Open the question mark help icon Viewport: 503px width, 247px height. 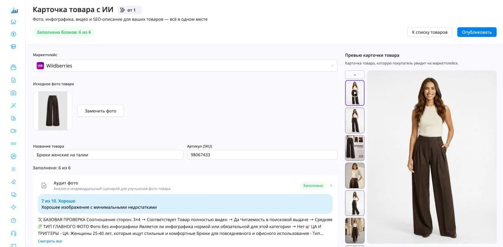coord(13,220)
